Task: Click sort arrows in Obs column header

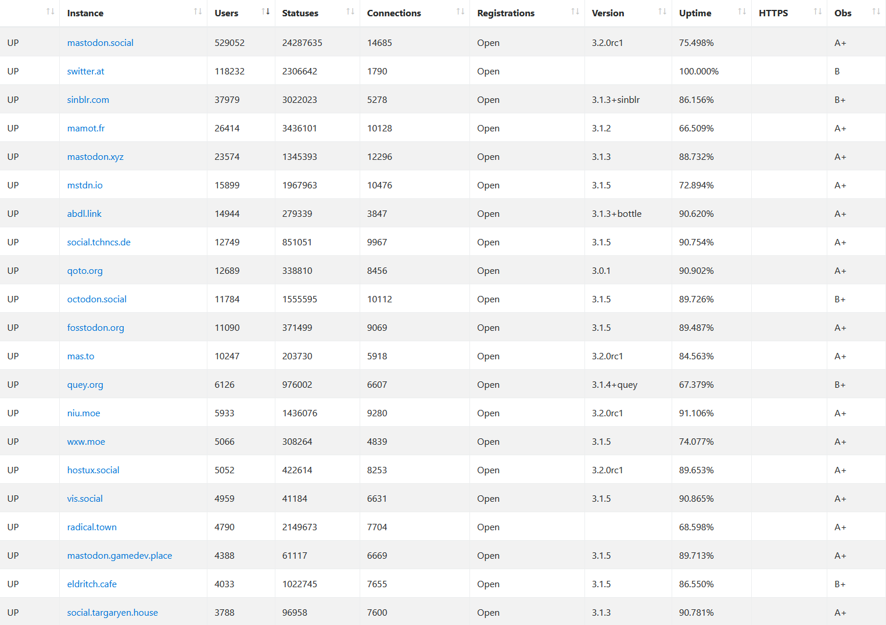Action: [x=876, y=12]
